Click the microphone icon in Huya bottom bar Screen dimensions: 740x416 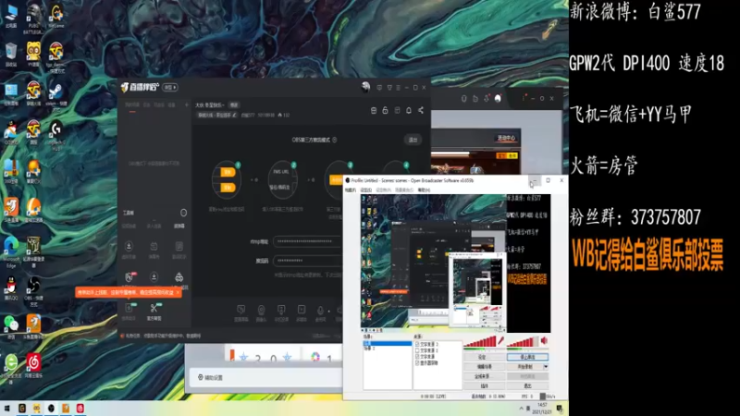tap(320, 310)
